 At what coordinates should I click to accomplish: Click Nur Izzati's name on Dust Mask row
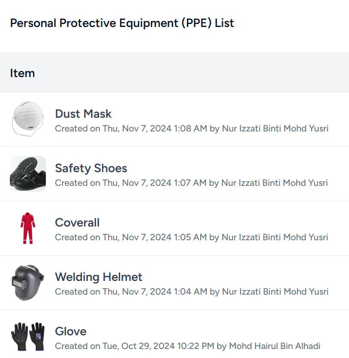click(275, 128)
